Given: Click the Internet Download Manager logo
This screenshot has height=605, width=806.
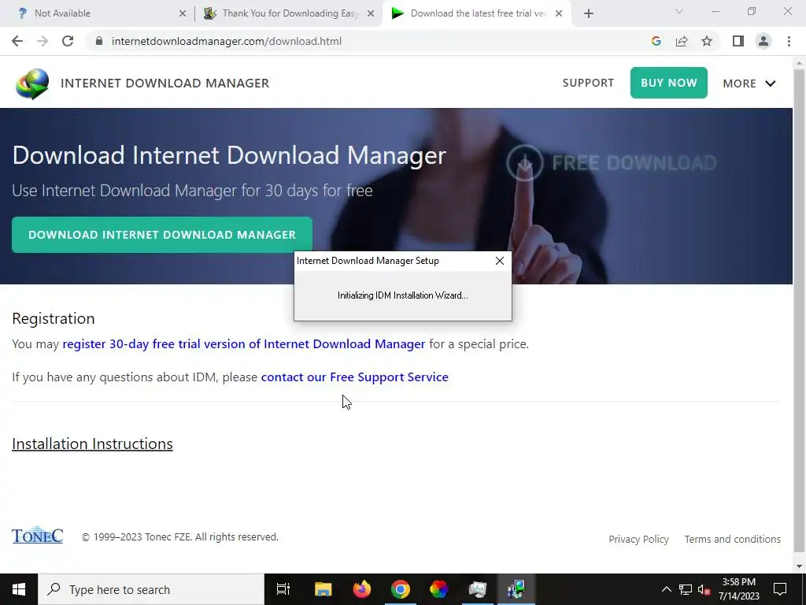Looking at the screenshot, I should tap(32, 84).
